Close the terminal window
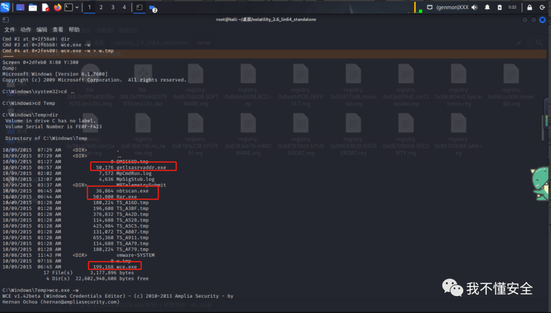551x313 pixels. click(x=542, y=20)
